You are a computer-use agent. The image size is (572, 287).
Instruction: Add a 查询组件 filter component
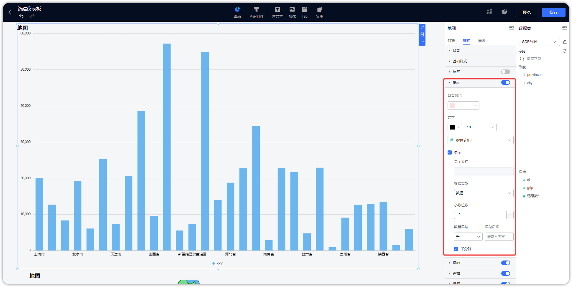257,12
